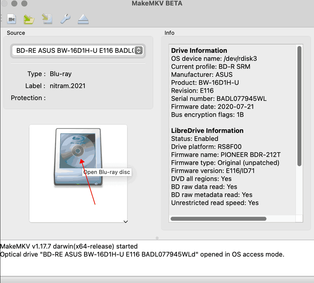Image resolution: width=314 pixels, height=283 pixels.
Task: Click the Backup disc folder icon
Action: [29, 19]
